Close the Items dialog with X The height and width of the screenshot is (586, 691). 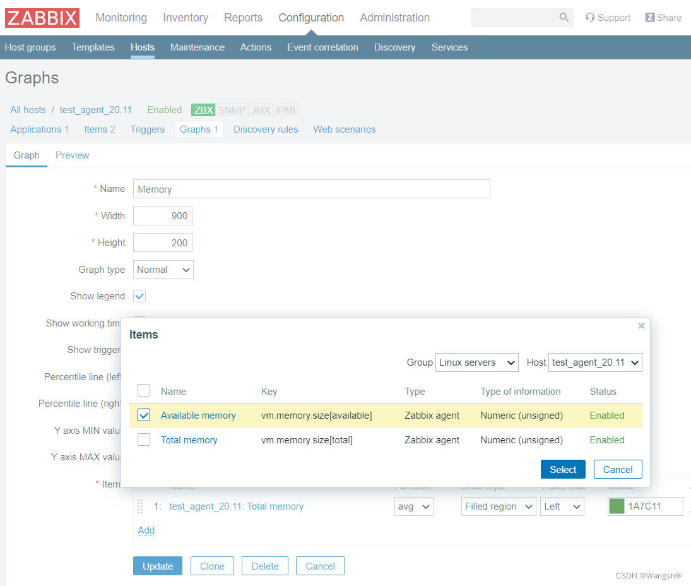pos(641,326)
